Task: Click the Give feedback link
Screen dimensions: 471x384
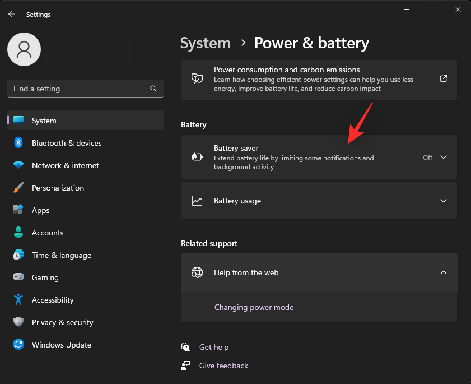Action: pyautogui.click(x=223, y=366)
